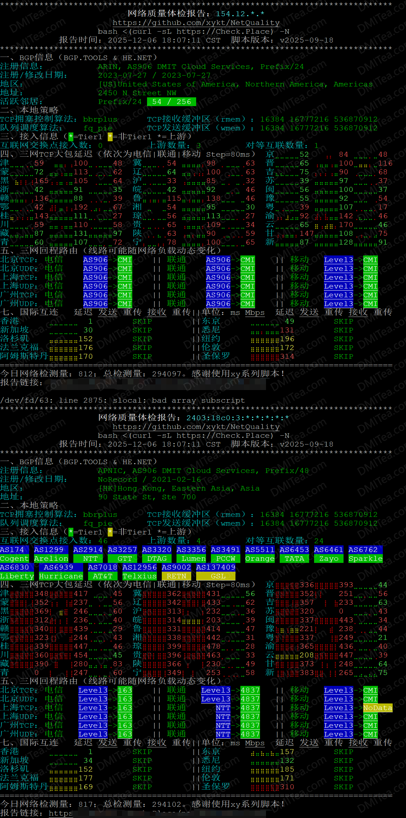Click the 157 latency value for 东京
Screen dimensions: 406x818
pos(287,752)
